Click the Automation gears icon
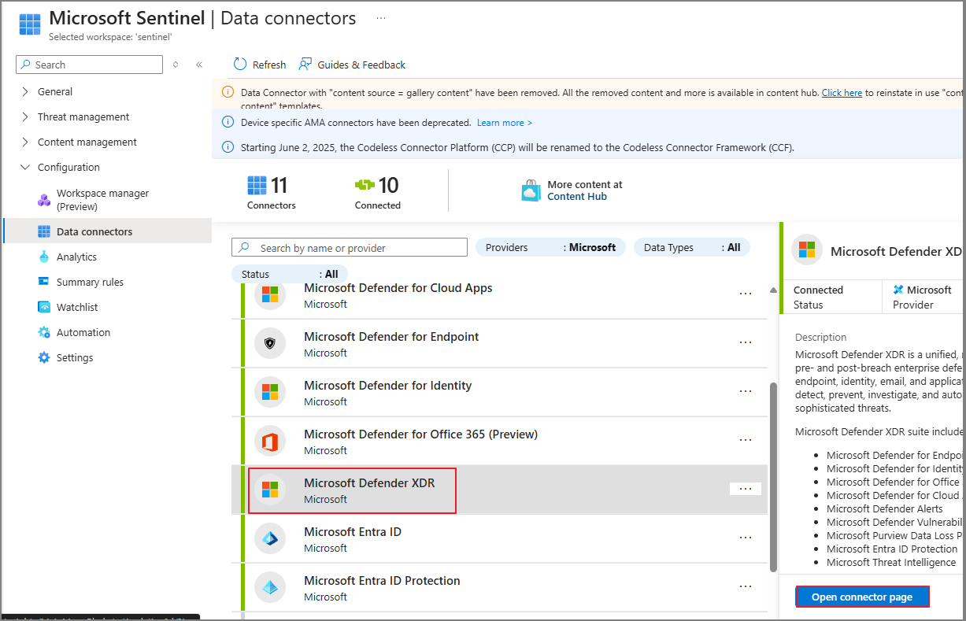 44,332
